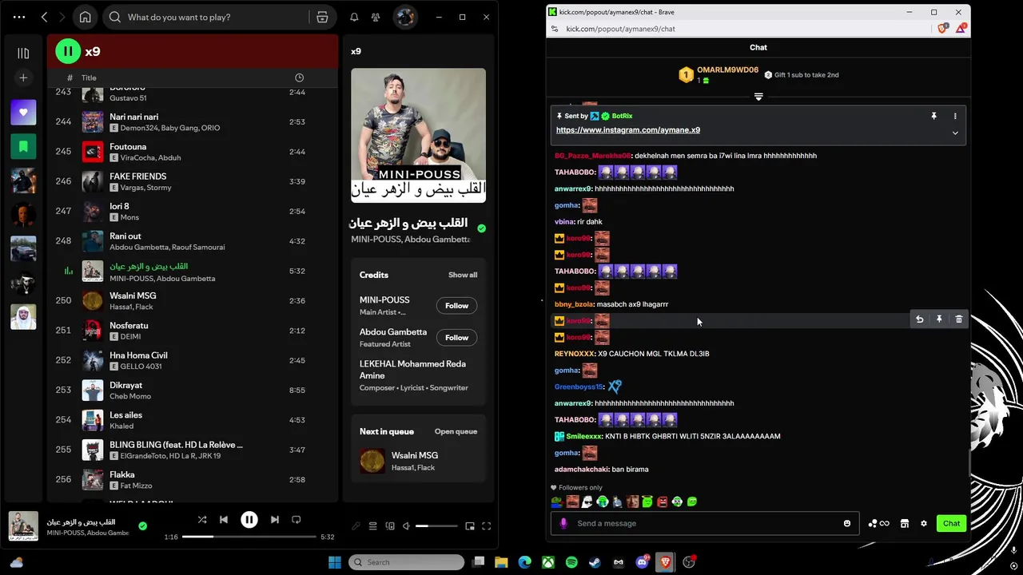
Task: Select the 'Dikrayat' track by Cheb Momo
Action: [x=193, y=390]
